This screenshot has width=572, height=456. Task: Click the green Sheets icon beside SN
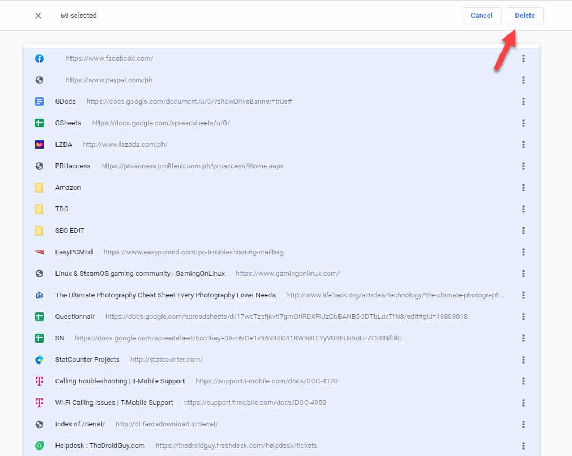point(39,338)
